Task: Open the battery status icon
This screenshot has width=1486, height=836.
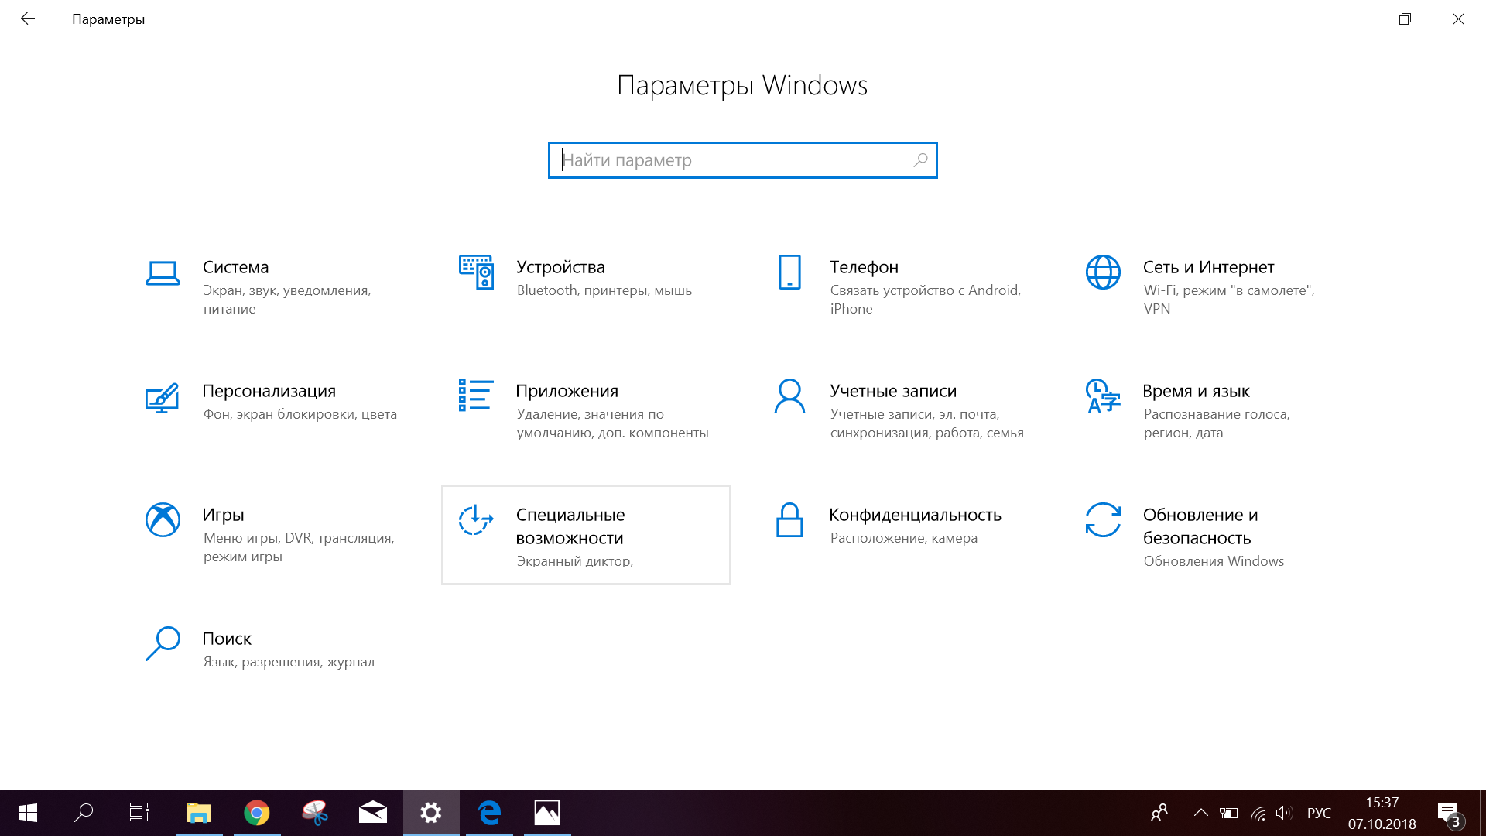Action: coord(1229,813)
